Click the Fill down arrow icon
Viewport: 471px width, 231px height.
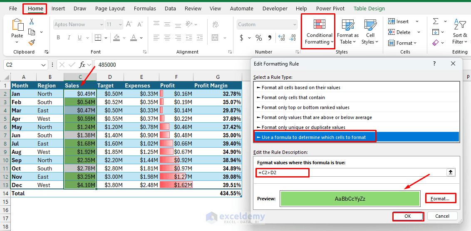(435, 32)
